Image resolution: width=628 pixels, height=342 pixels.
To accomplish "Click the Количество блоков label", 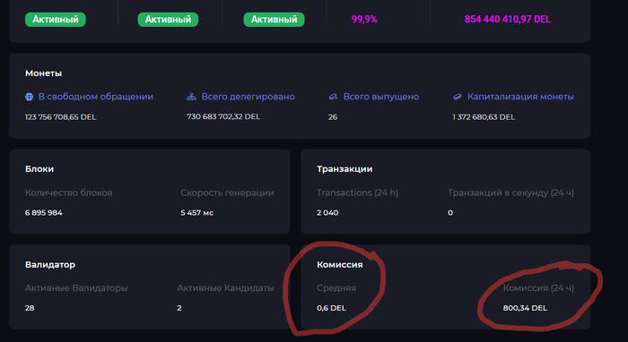I will click(x=69, y=192).
